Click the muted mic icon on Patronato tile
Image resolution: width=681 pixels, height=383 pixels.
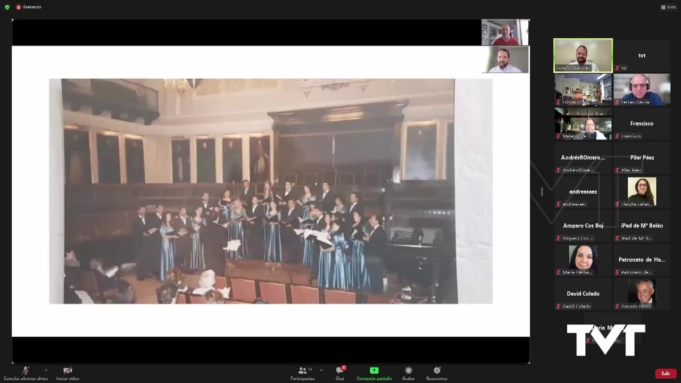[x=618, y=272]
